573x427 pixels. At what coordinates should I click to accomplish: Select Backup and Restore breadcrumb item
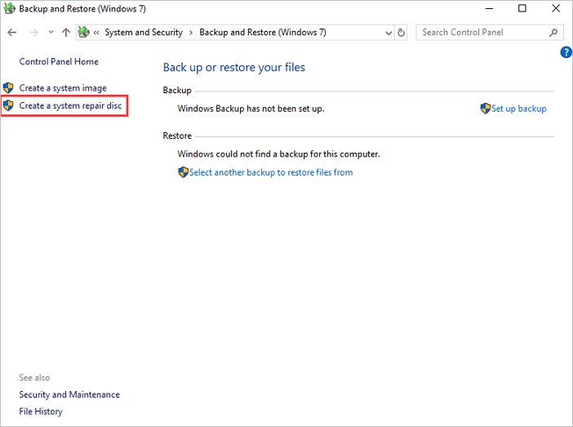coord(262,33)
